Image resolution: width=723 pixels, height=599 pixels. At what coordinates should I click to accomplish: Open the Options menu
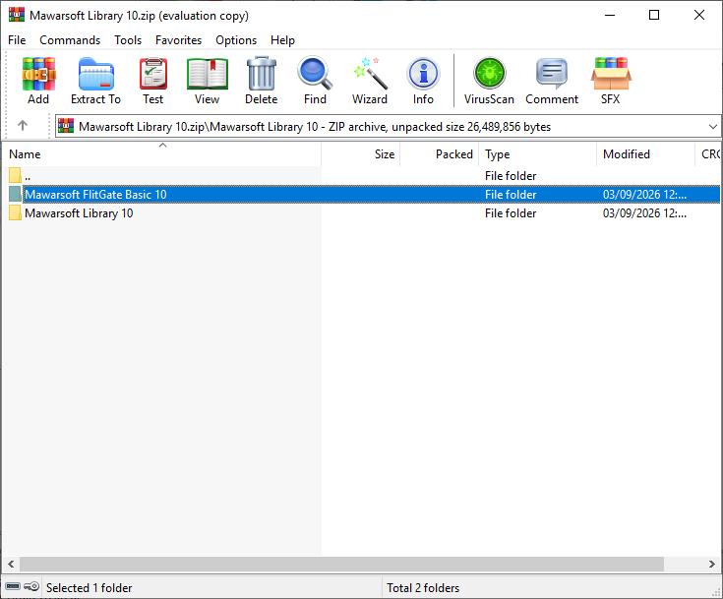pyautogui.click(x=236, y=40)
